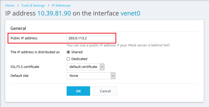209x107 pixels.
Task: Select the Dedicated radio button
Action: (68, 59)
